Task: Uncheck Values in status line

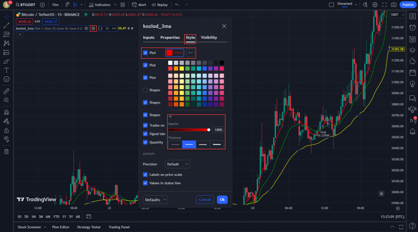Action: point(145,183)
